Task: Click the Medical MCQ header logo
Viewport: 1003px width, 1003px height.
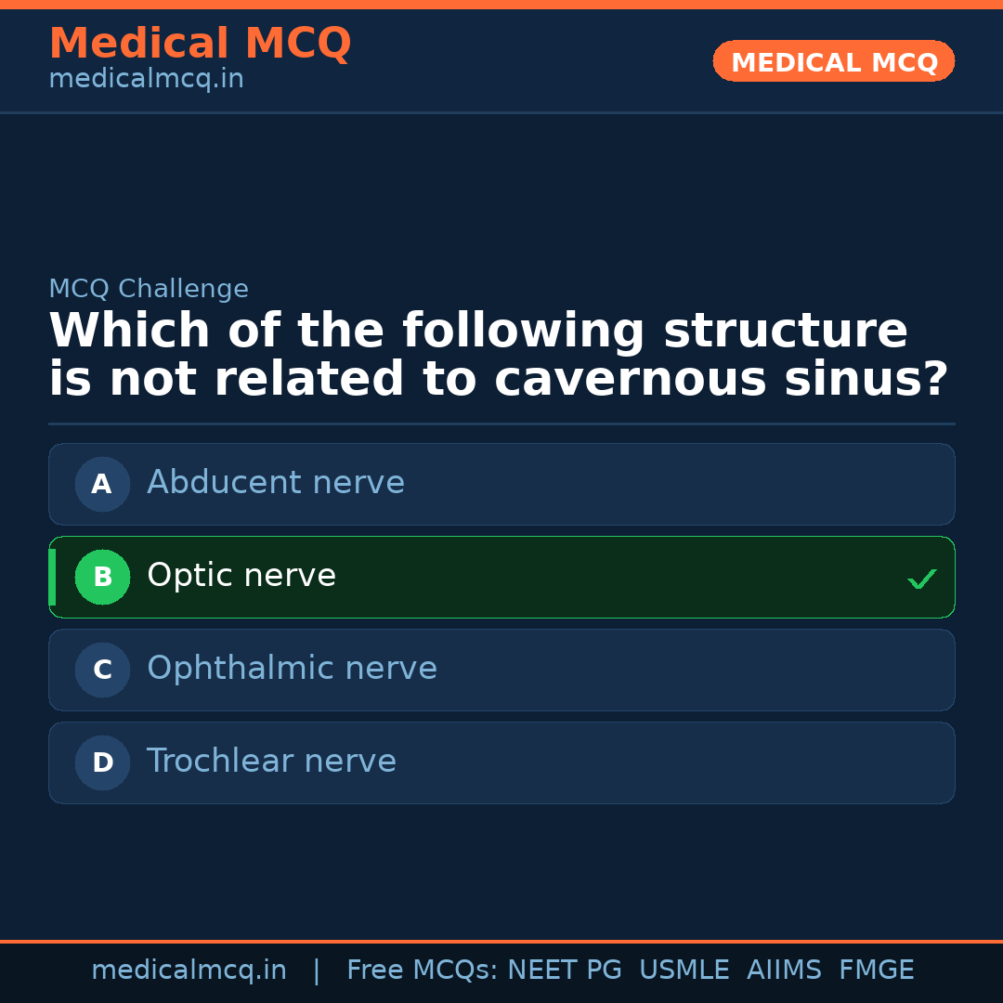Action: tap(200, 44)
